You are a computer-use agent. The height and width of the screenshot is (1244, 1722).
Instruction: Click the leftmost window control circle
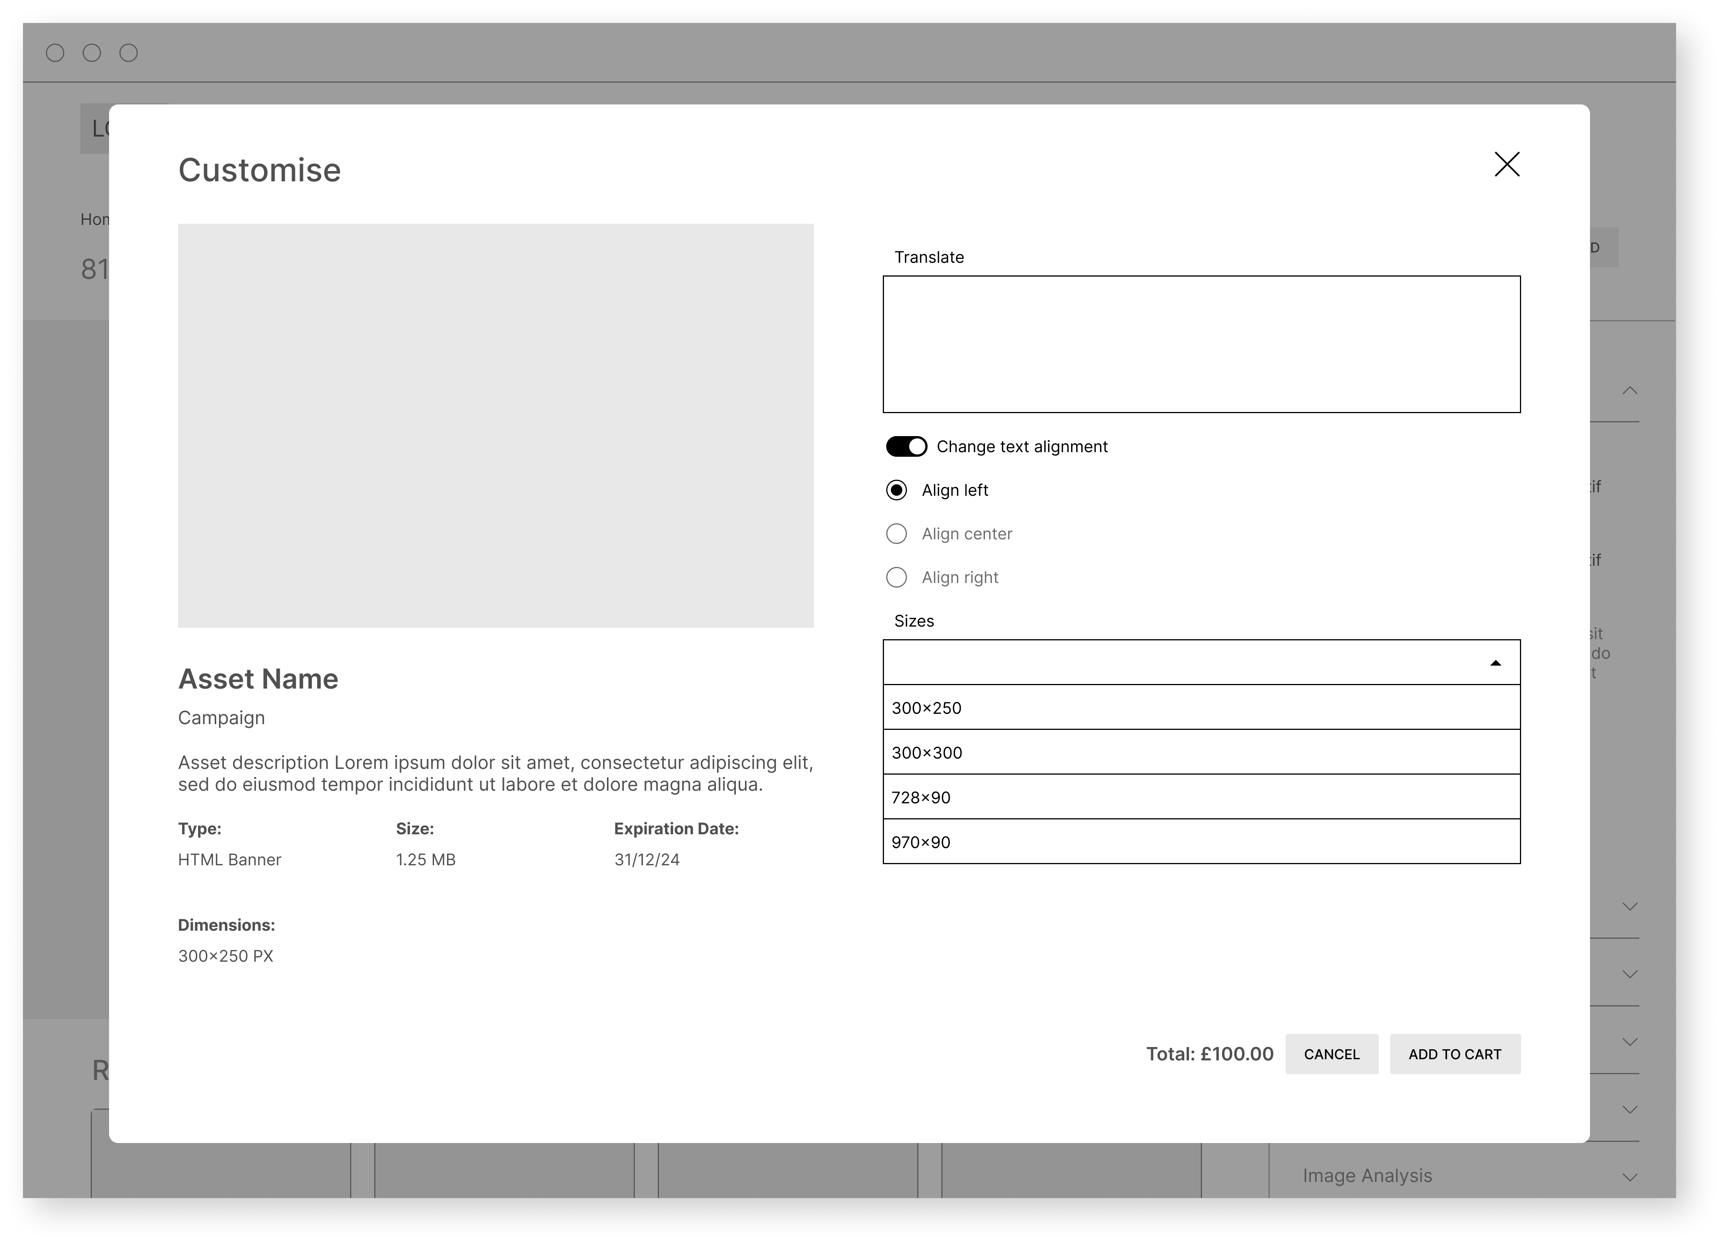click(x=55, y=52)
